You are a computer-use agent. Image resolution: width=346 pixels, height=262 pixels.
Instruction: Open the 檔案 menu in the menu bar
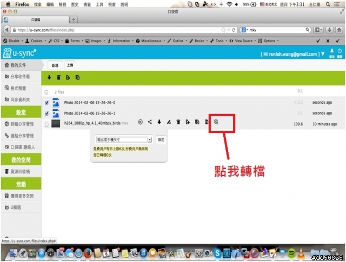tap(38, 4)
